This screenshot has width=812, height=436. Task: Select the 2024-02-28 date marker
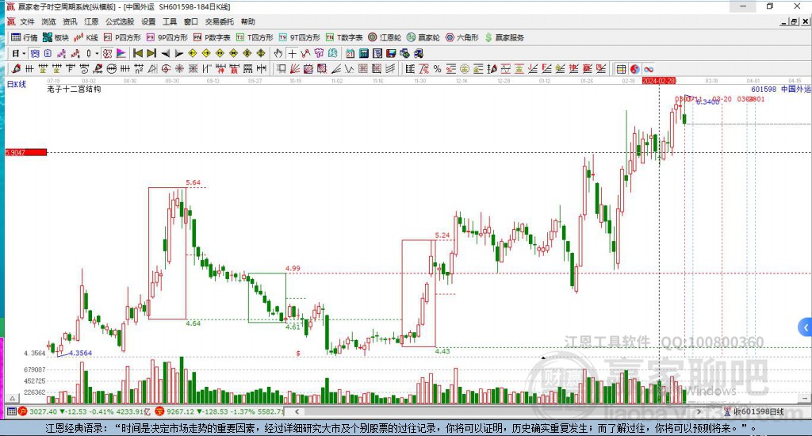[659, 81]
